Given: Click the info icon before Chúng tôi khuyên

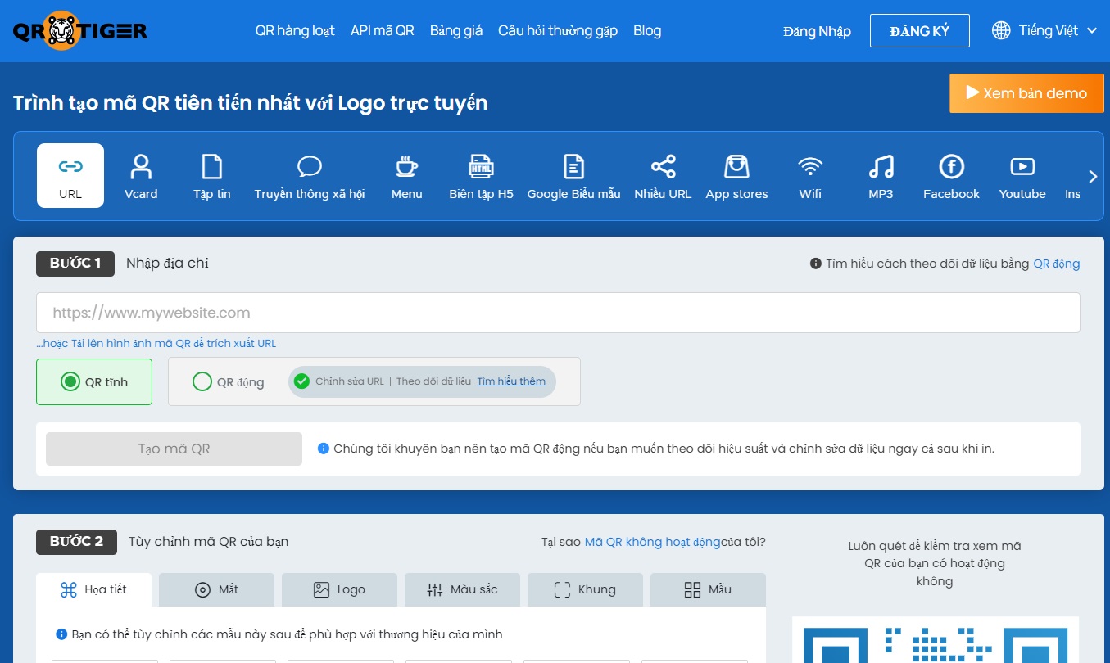Looking at the screenshot, I should pos(324,449).
